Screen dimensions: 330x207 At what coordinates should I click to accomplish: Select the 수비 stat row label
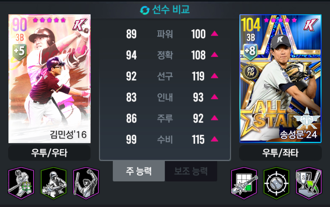tap(165, 140)
